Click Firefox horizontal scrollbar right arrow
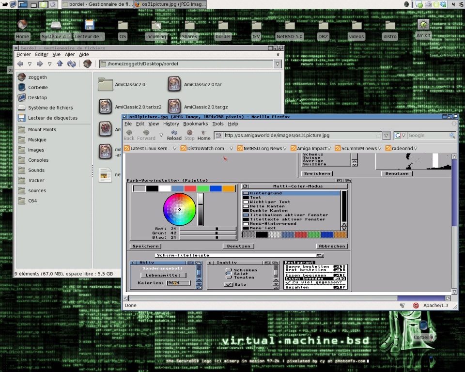 [x=448, y=298]
